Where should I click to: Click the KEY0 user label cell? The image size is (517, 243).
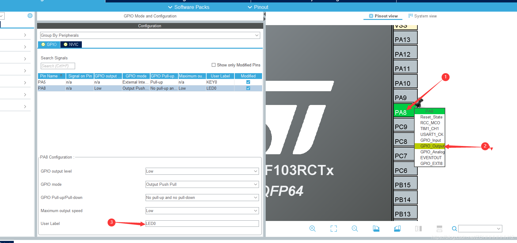coord(220,82)
